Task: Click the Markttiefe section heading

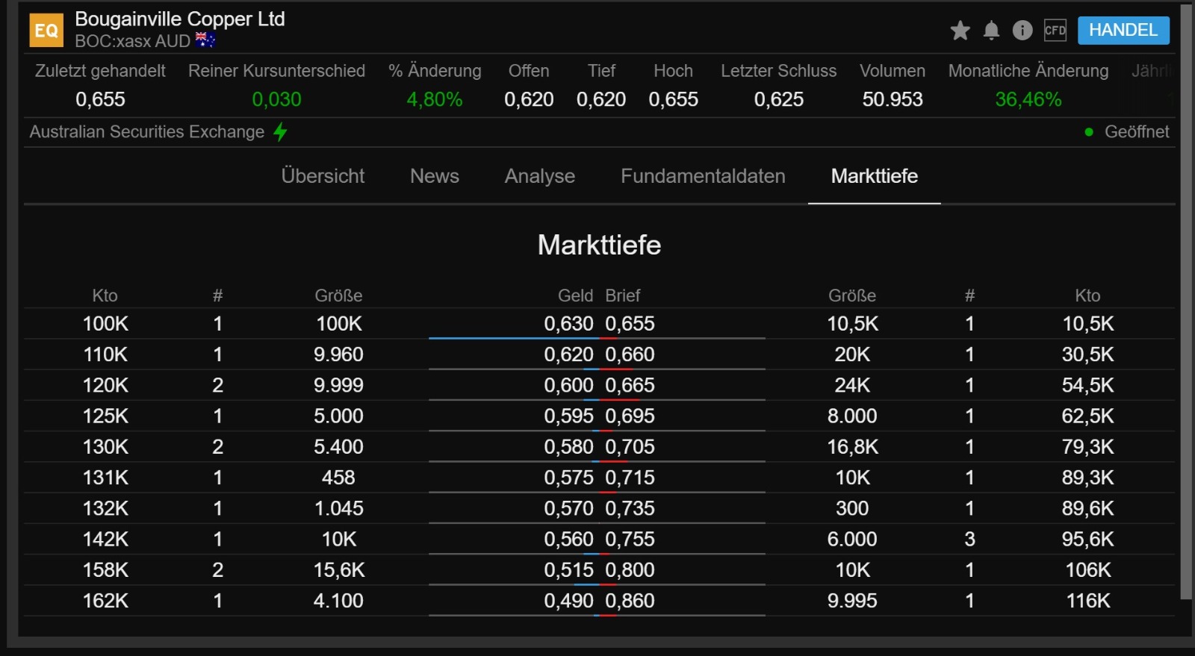Action: click(x=599, y=245)
